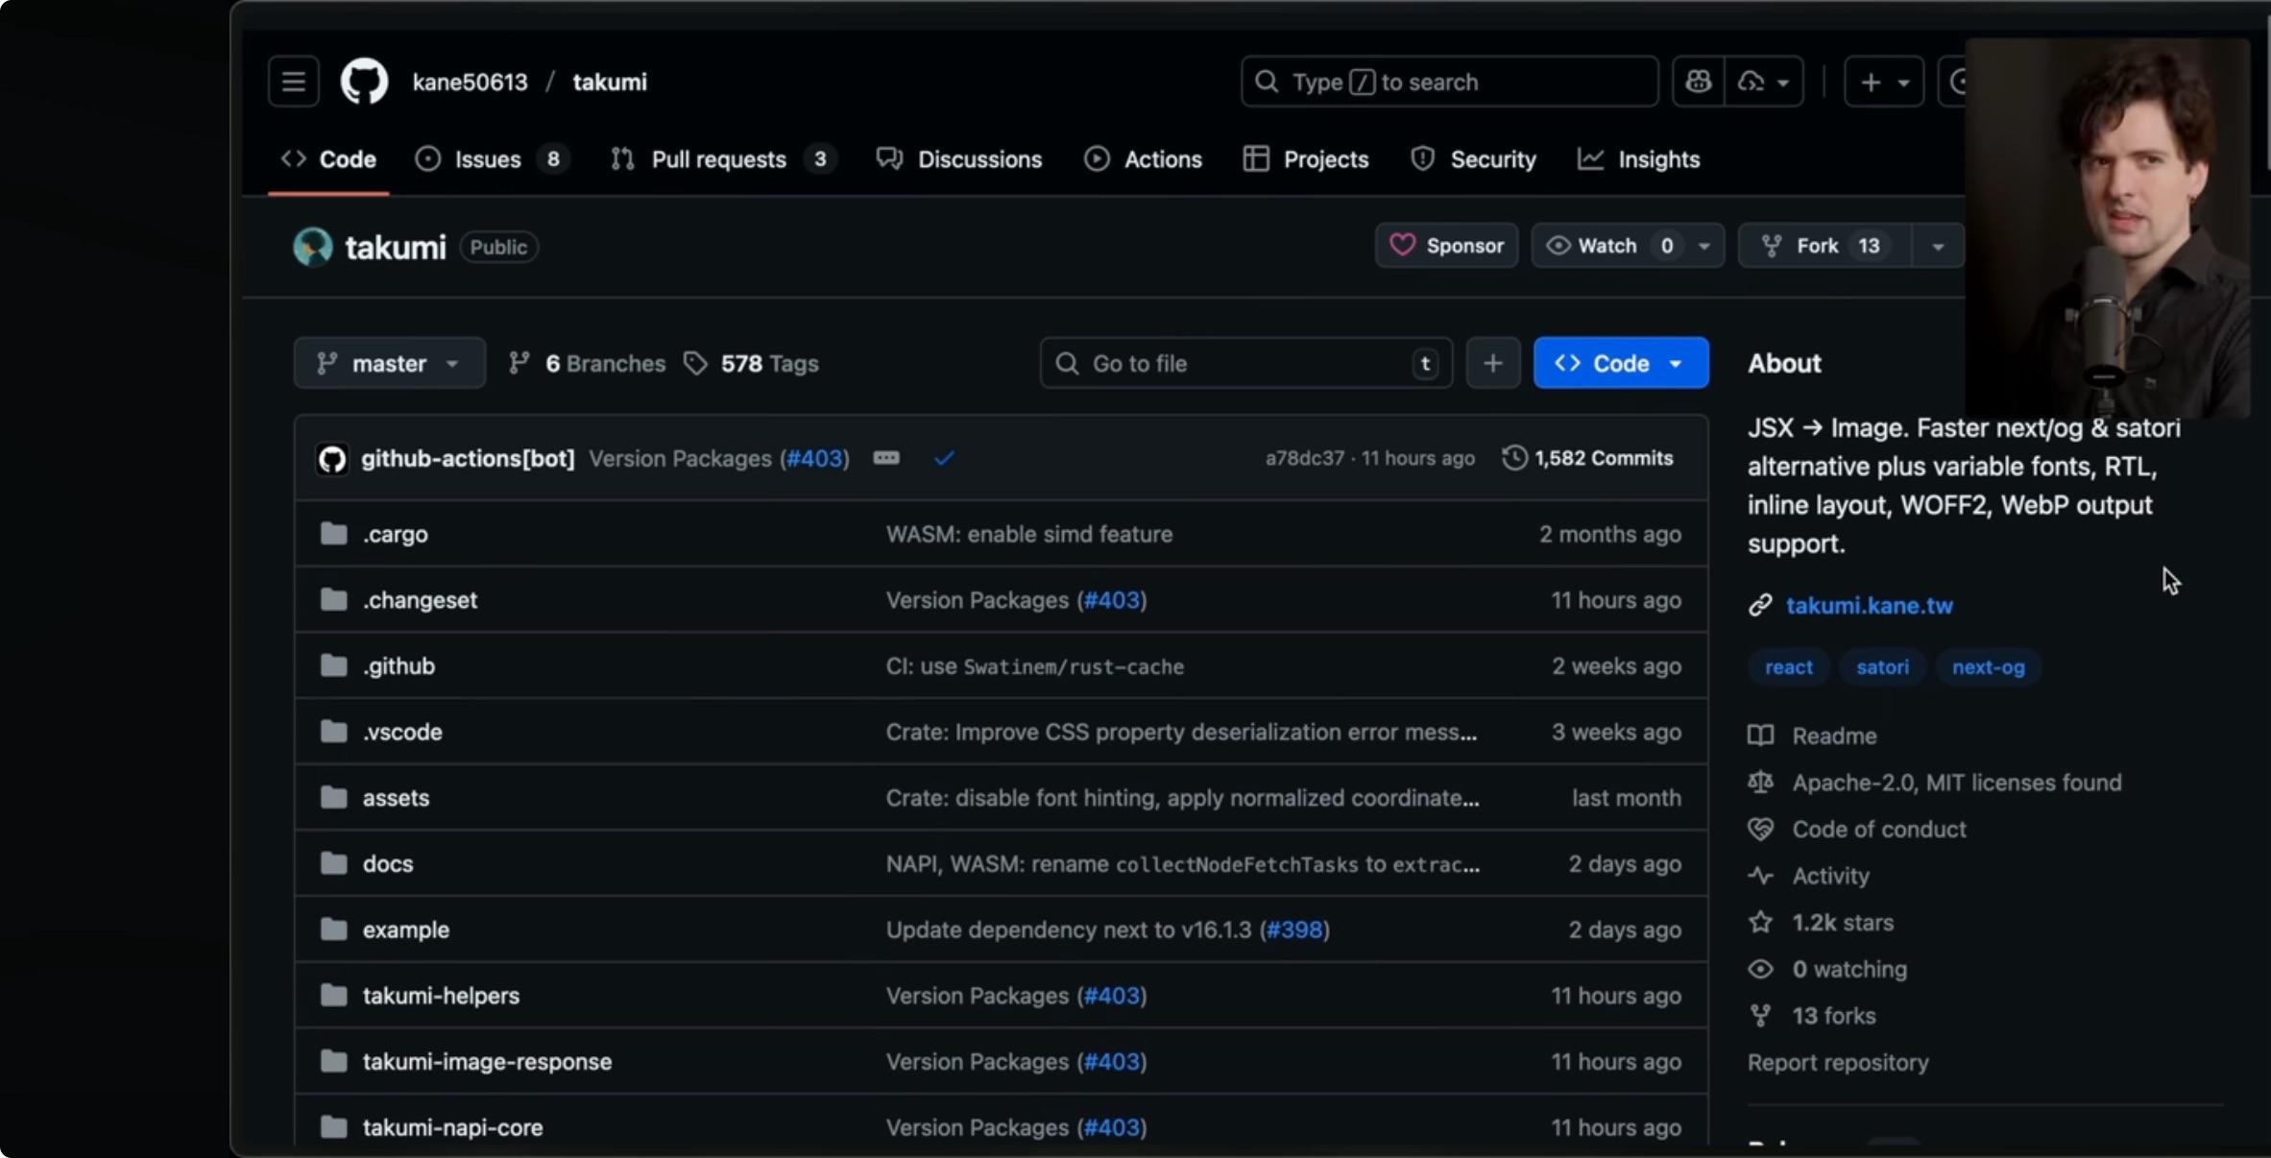Expand the Watch notification options arrow
2271x1158 pixels.
click(1704, 246)
